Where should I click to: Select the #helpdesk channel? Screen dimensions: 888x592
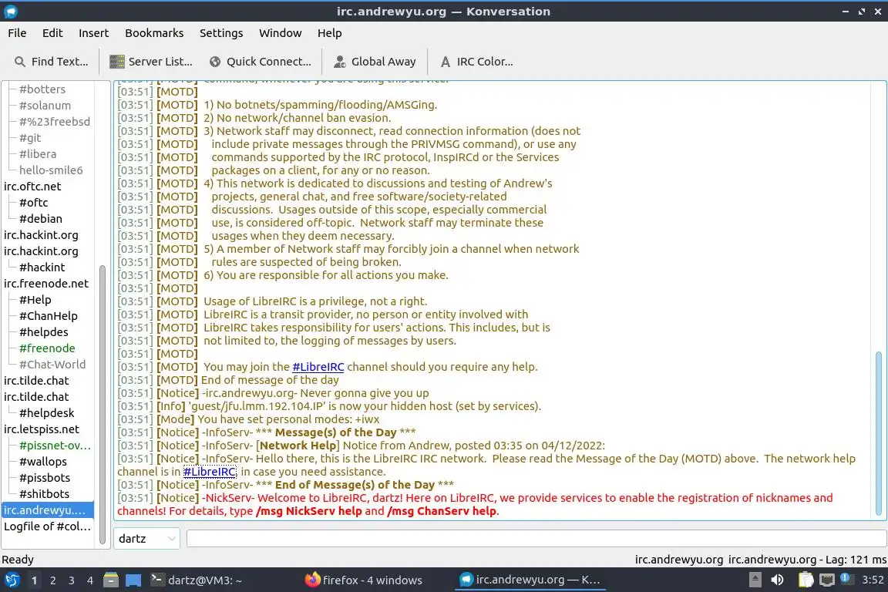(46, 413)
